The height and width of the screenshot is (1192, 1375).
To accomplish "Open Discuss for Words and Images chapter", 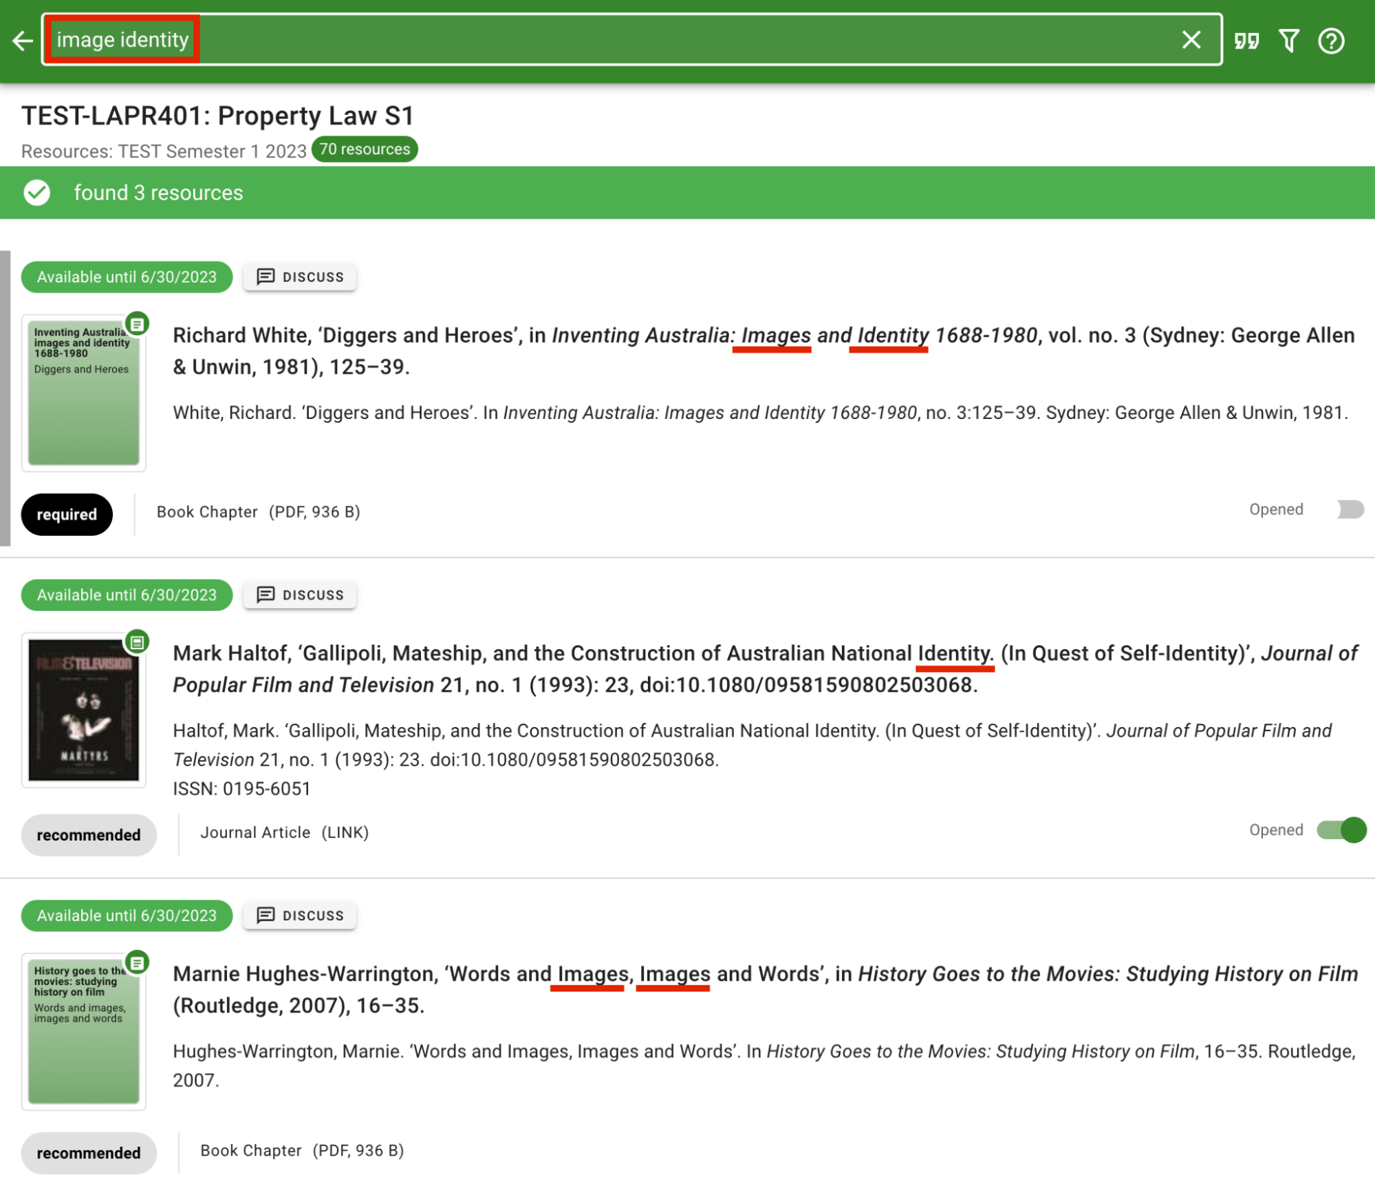I will (x=300, y=915).
